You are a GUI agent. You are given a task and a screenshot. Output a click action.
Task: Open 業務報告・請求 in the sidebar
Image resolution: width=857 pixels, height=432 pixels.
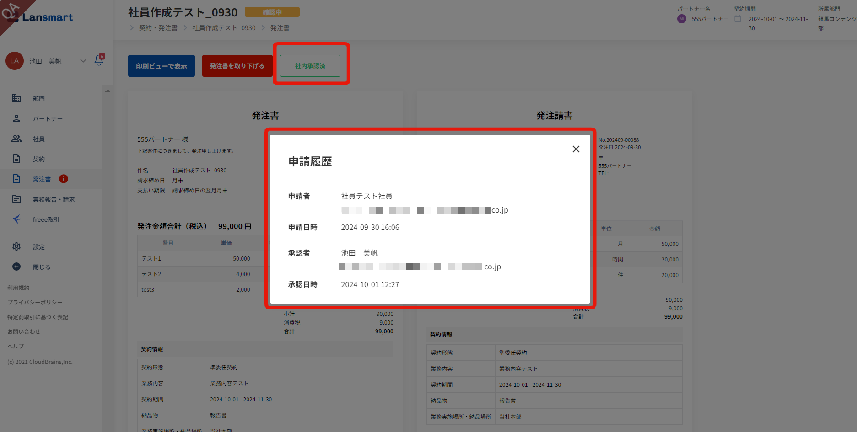click(54, 199)
